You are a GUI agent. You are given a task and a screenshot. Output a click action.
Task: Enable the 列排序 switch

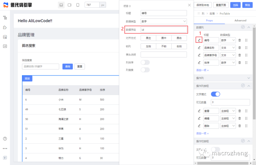point(145,62)
